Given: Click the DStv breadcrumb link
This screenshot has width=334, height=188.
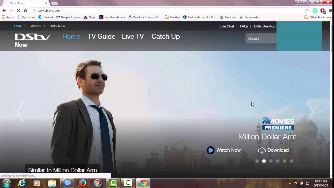Looking at the screenshot, I should coord(18,26).
